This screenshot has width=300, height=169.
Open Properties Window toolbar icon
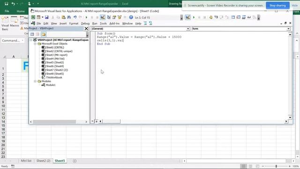click(x=114, y=17)
